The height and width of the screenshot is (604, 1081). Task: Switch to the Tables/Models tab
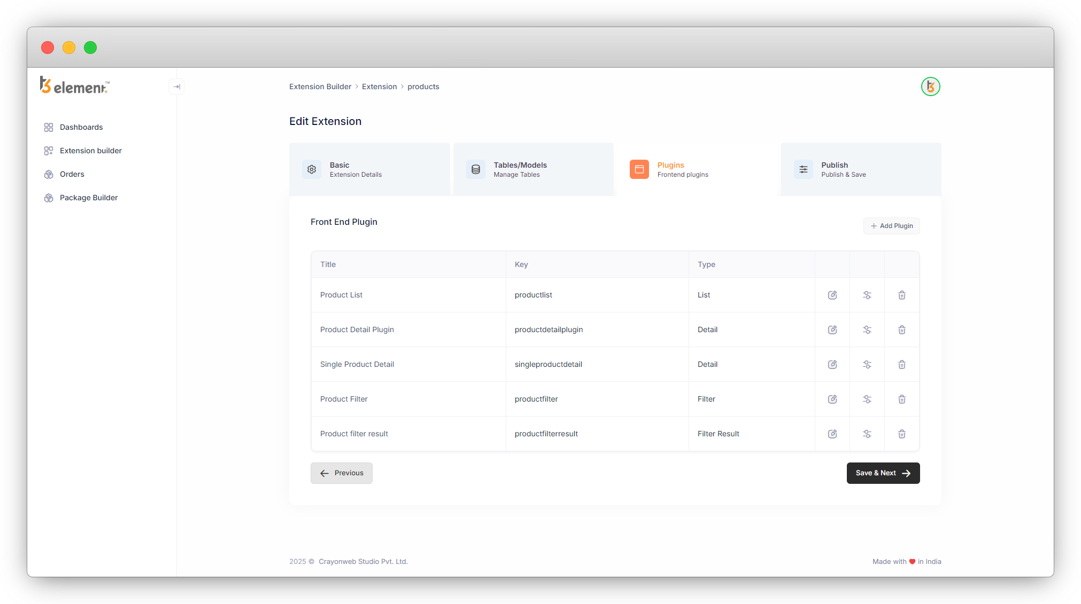pos(533,169)
